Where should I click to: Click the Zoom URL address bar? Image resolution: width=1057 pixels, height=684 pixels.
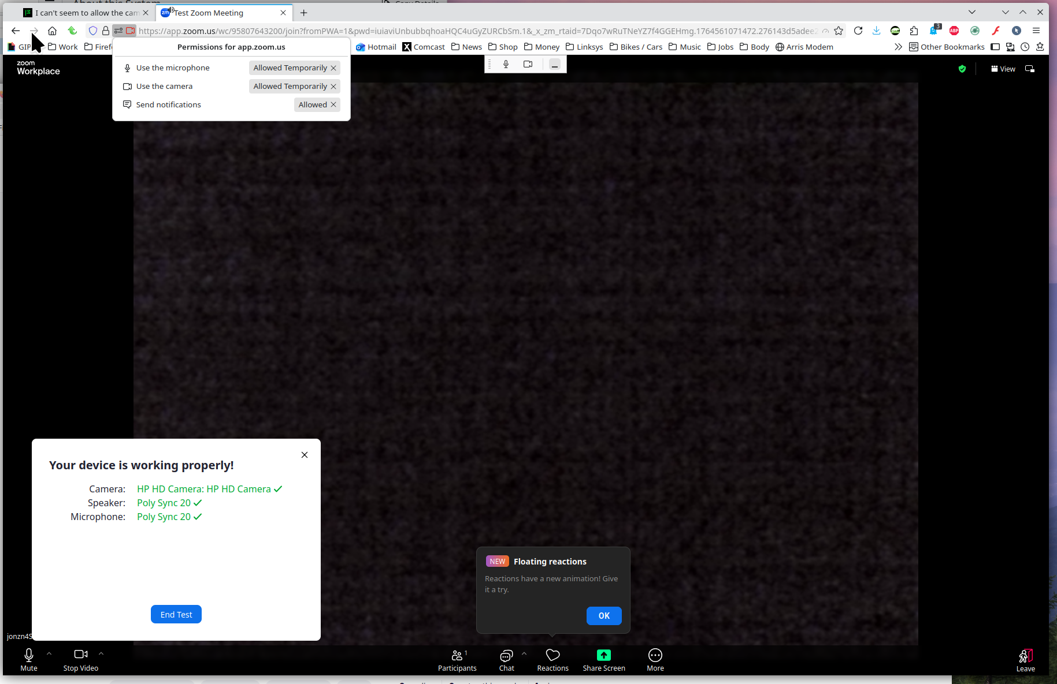(x=478, y=31)
